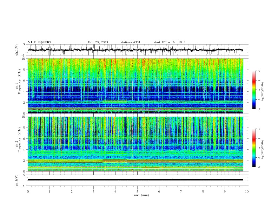Screen dimensions: 278x215
Task: Click the ch.2 colorbar 'log(PSD)(V²/Hz)' label
Action: (263, 150)
